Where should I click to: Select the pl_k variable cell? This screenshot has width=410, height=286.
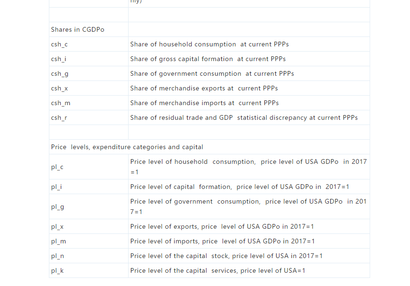pyautogui.click(x=57, y=270)
